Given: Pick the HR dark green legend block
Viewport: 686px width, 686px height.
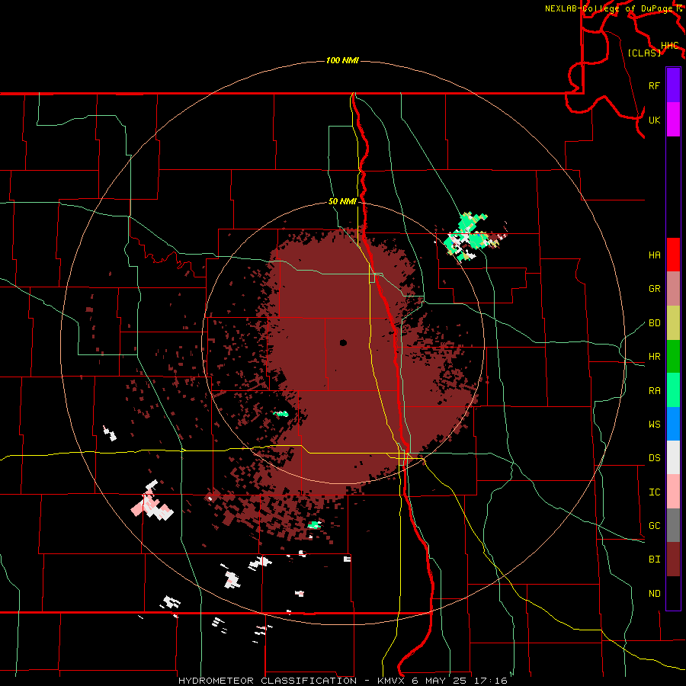Looking at the screenshot, I should [x=673, y=357].
